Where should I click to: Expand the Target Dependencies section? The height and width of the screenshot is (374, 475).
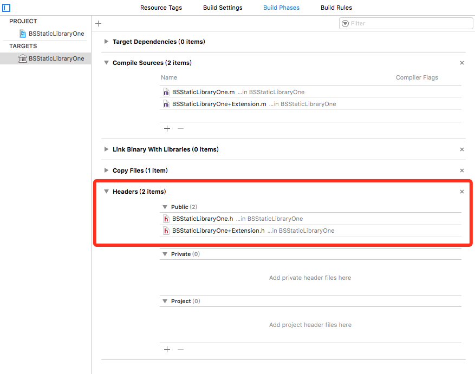(107, 42)
